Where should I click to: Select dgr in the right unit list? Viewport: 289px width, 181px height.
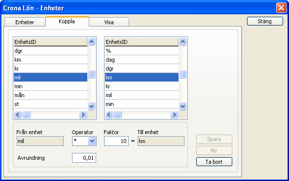(x=142, y=69)
